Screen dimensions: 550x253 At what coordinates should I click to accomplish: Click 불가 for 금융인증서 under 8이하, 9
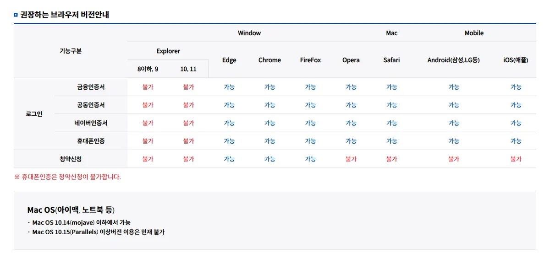point(148,87)
